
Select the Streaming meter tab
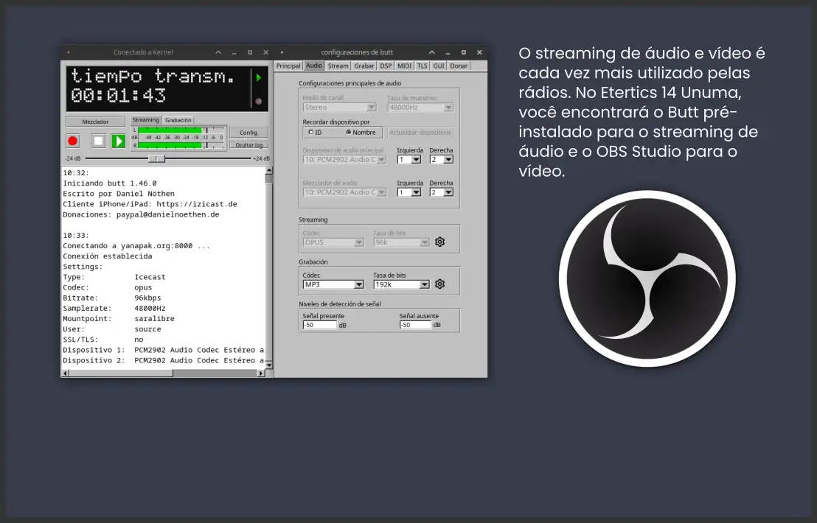coord(145,119)
